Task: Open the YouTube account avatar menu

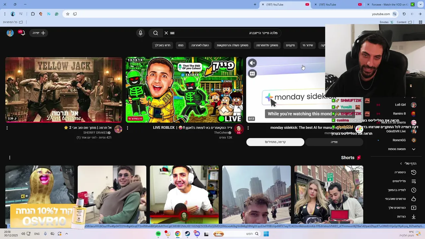Action: [10, 33]
